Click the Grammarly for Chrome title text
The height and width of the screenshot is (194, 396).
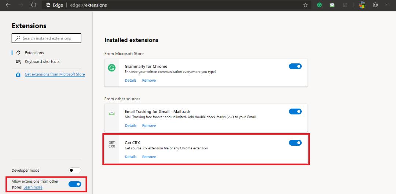tap(146, 66)
